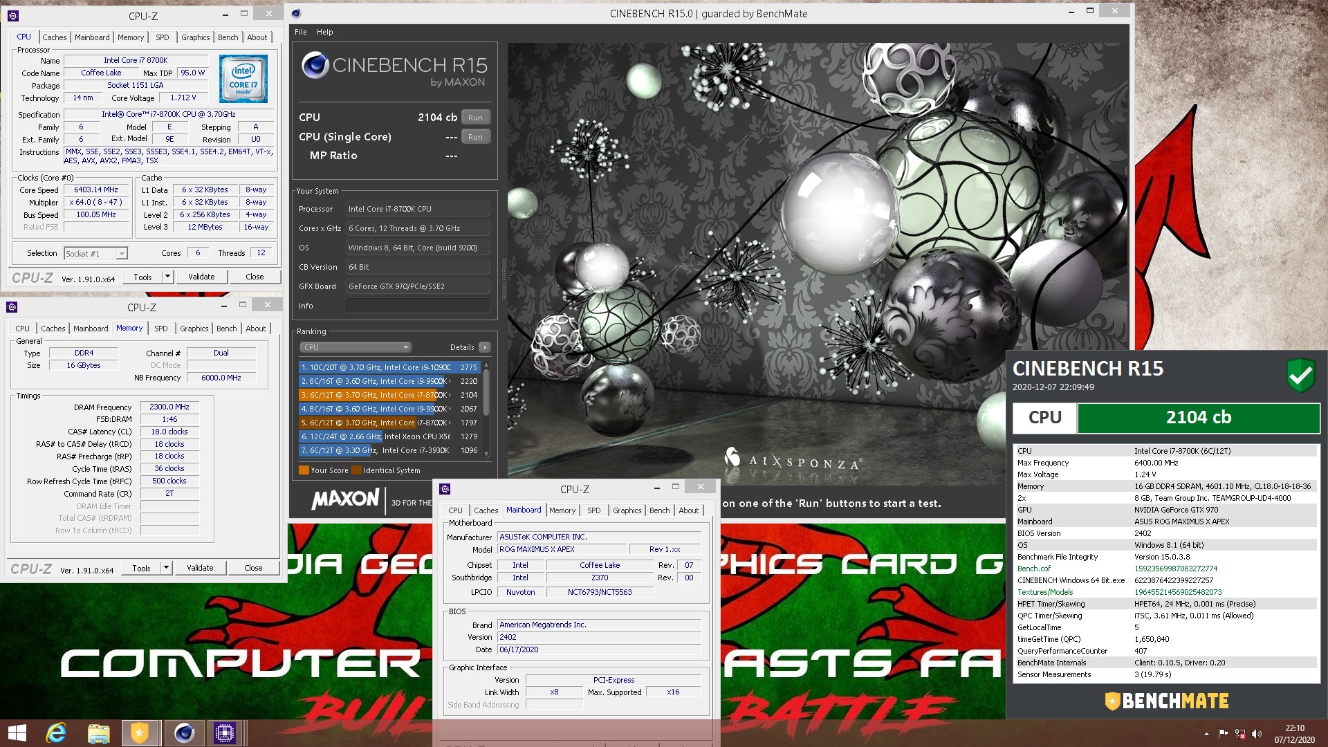Screen dimensions: 1328x747
Task: Open SPD tab in Memory CPU-Z window
Action: pyautogui.click(x=160, y=329)
